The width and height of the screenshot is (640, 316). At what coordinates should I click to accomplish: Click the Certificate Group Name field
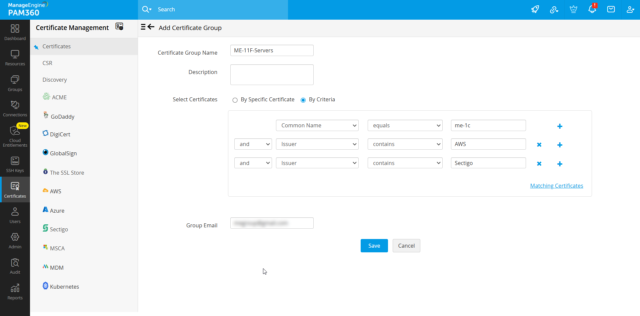[272, 50]
